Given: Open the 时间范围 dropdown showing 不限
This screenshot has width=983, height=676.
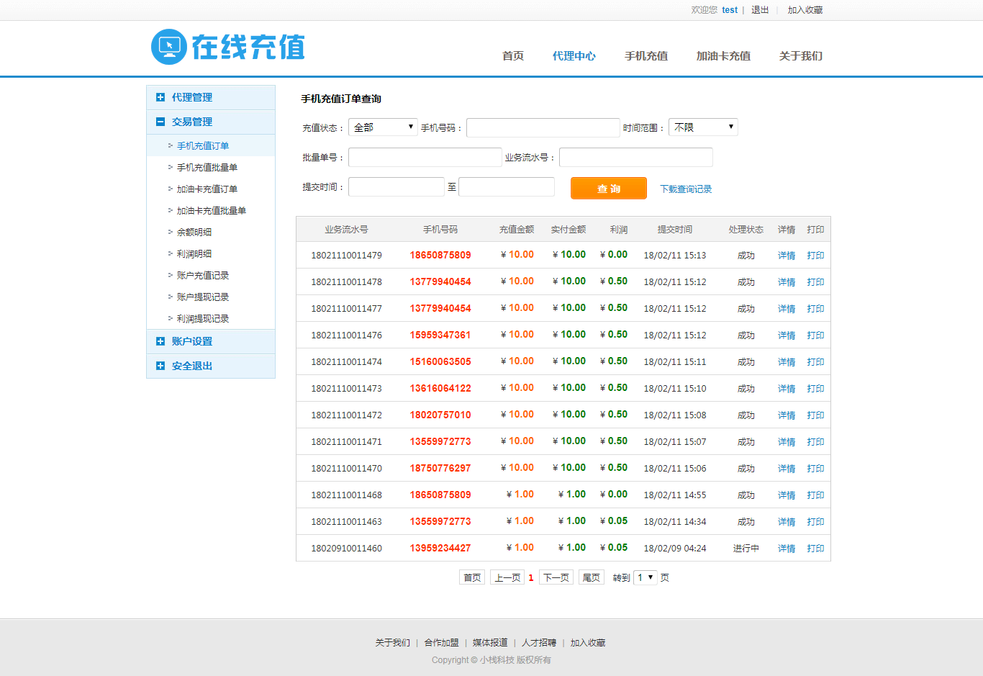Looking at the screenshot, I should coord(702,127).
